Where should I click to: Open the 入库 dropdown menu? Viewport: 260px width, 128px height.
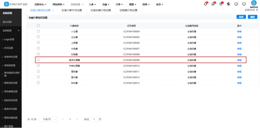point(92,5)
